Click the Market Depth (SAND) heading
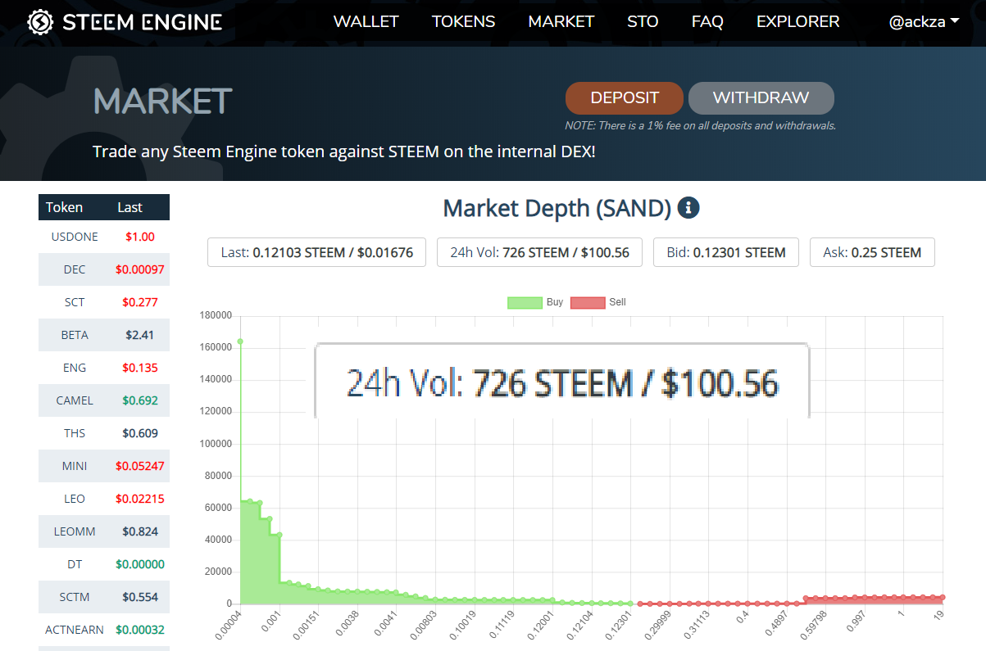 point(557,208)
